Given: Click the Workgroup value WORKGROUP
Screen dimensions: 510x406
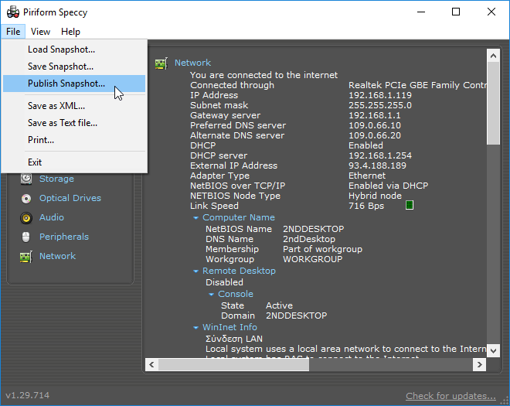Looking at the screenshot, I should click(x=313, y=259).
